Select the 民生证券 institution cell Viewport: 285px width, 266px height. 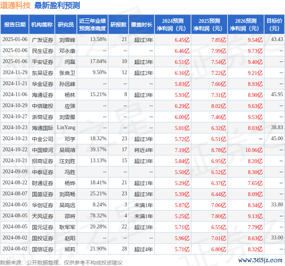click(43, 51)
